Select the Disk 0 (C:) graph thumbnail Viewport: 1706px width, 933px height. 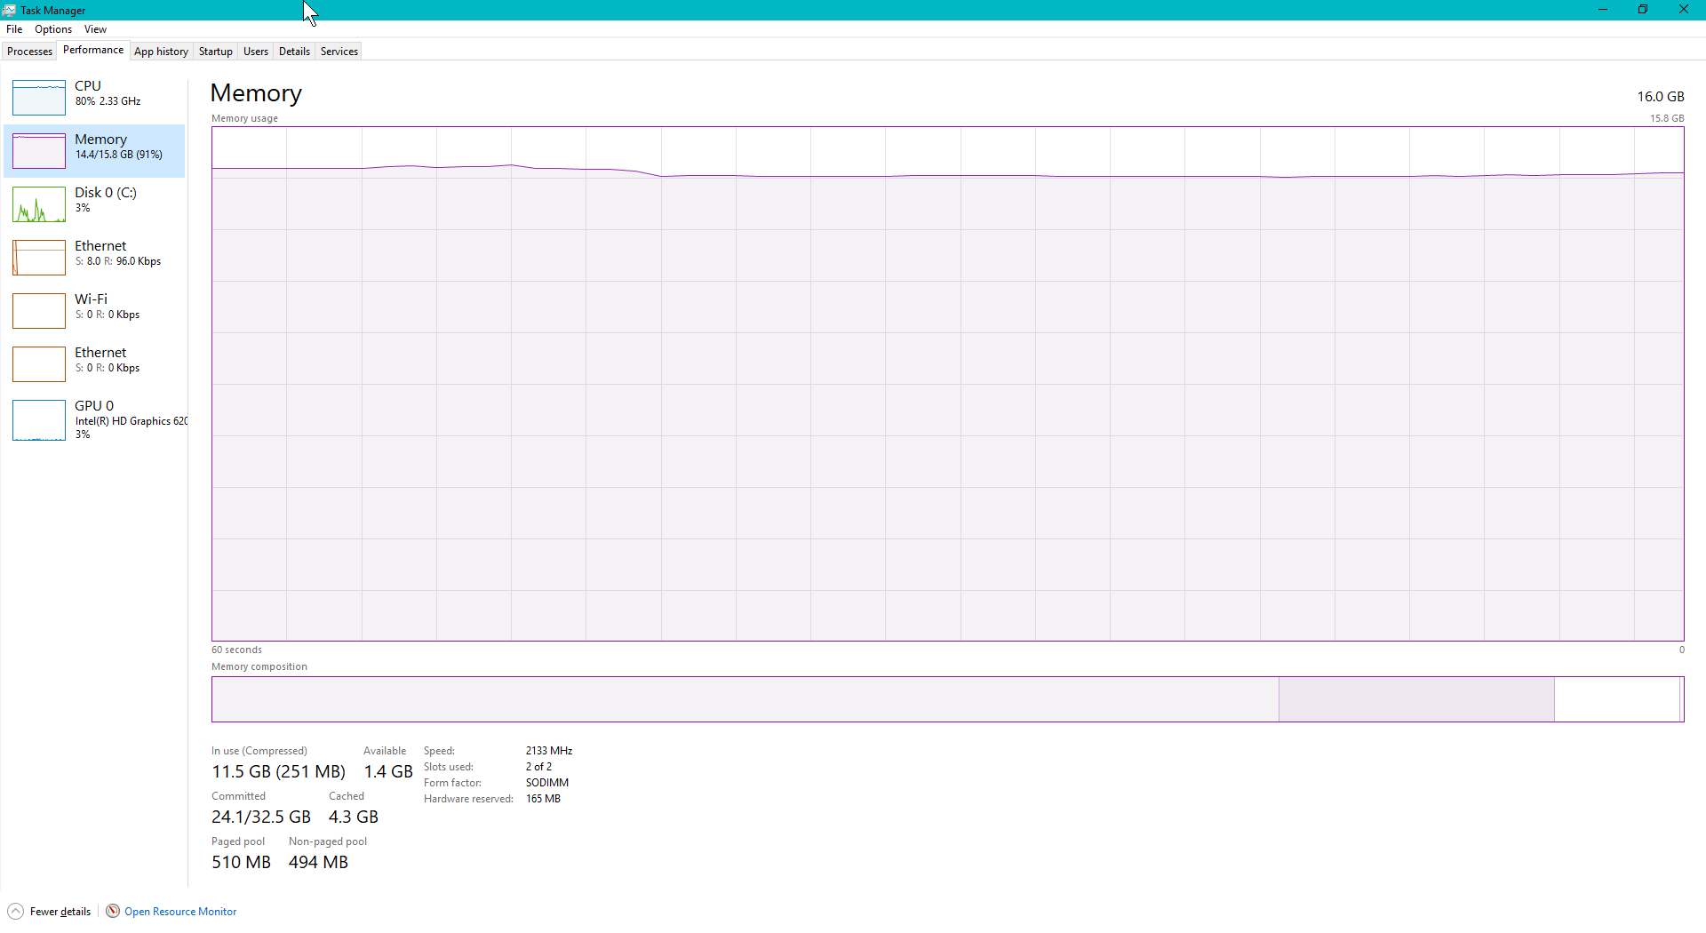point(39,204)
